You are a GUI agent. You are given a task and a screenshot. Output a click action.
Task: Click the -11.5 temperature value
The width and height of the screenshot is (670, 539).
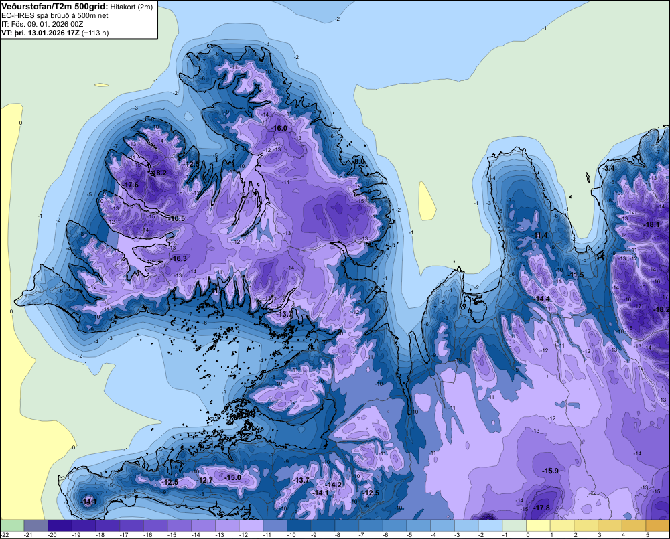coord(576,275)
